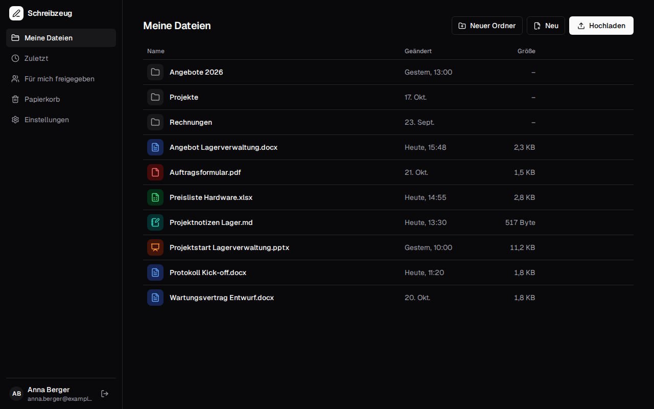Click the folder icon of Angebote 2026
The image size is (654, 409).
(155, 72)
